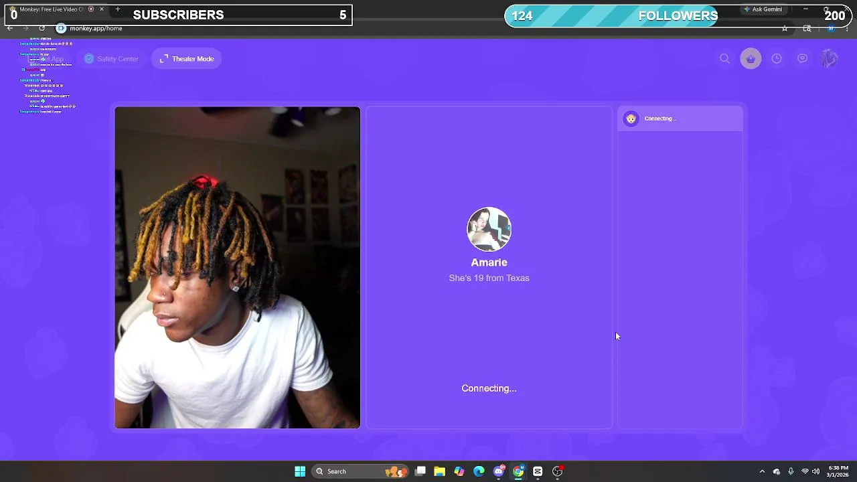Open OBS Studio from taskbar
This screenshot has width=857, height=482.
point(558,471)
